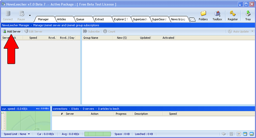Click the list view status bar icon
Viewport: 256px width, 138px height.
pyautogui.click(x=239, y=134)
